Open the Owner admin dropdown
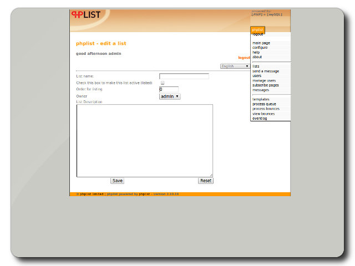The image size is (355, 266). click(170, 96)
